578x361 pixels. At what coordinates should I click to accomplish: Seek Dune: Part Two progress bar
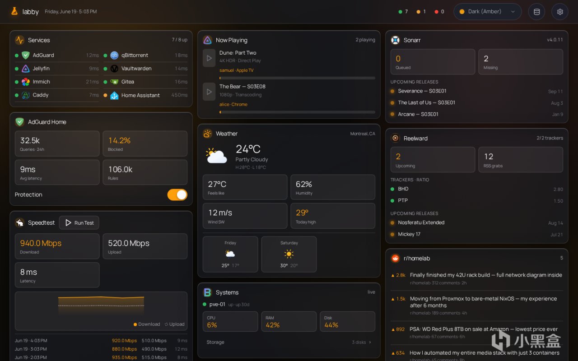(x=297, y=78)
